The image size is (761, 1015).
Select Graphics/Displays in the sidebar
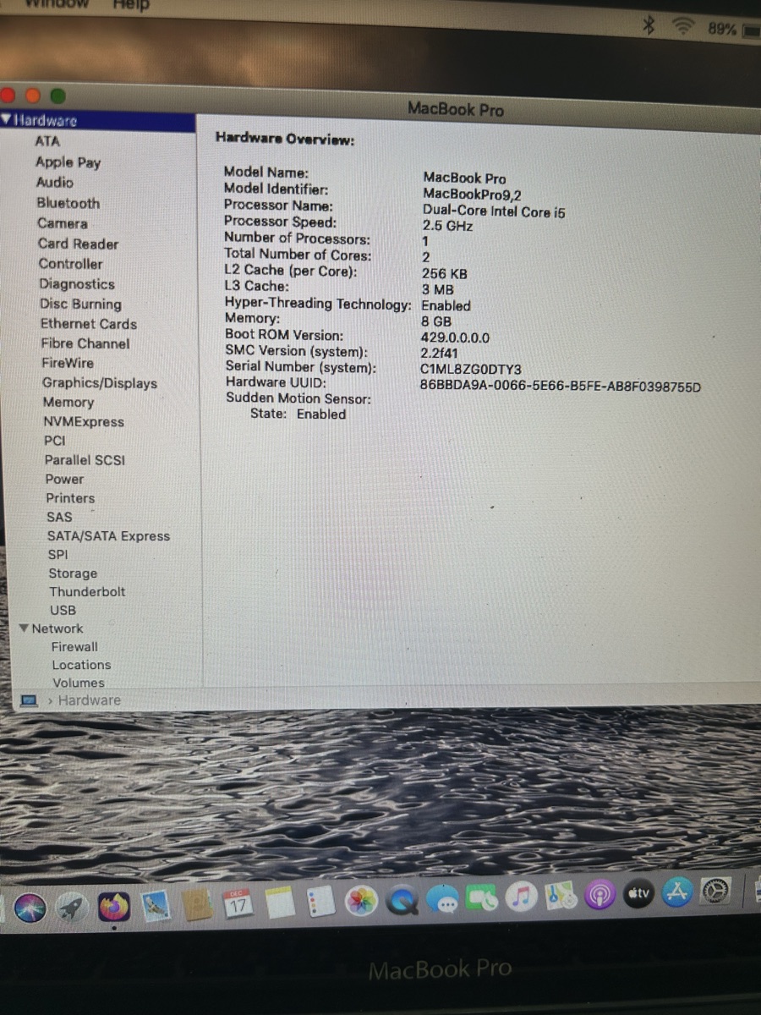(100, 383)
